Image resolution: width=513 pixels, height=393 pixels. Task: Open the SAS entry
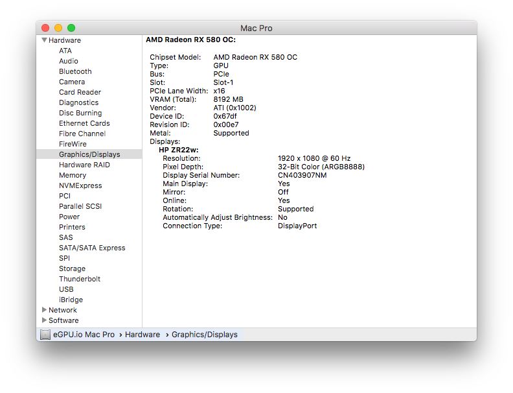click(x=66, y=237)
